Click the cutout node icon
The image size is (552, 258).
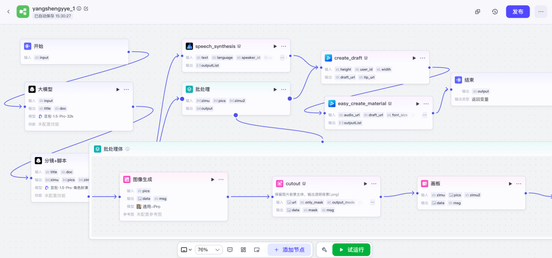(280, 184)
